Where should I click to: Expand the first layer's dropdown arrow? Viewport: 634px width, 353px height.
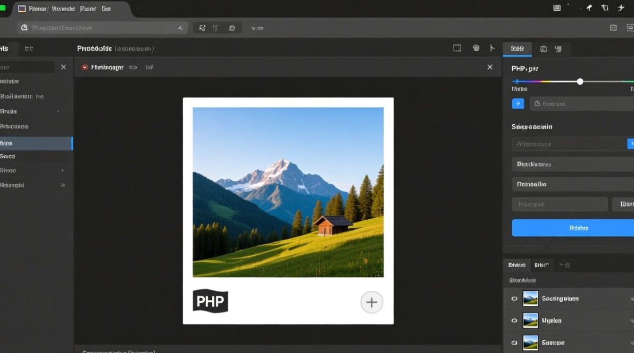(x=632, y=299)
